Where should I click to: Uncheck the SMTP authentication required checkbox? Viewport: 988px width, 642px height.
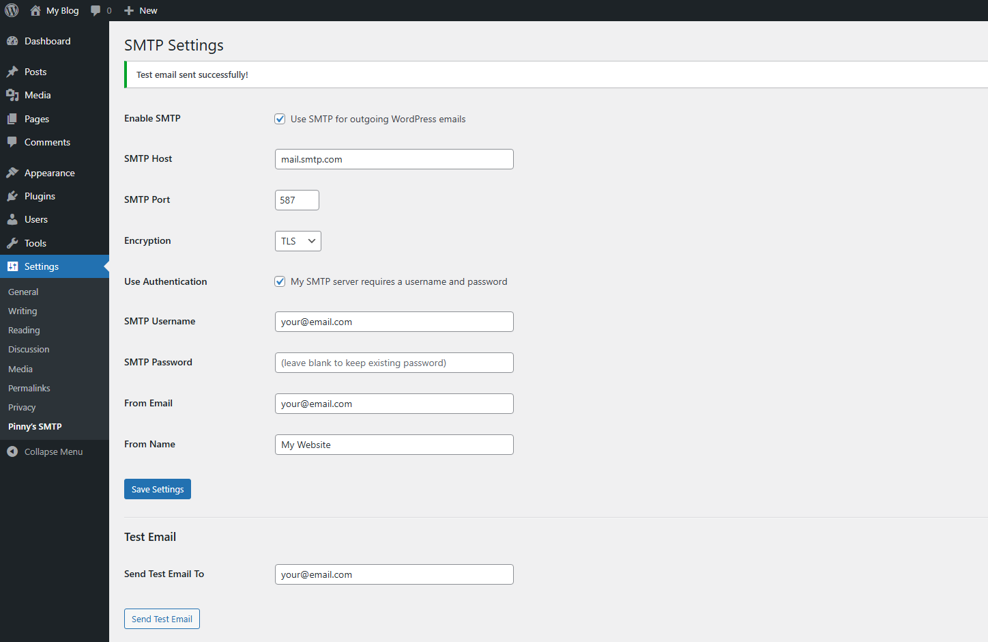coord(280,281)
